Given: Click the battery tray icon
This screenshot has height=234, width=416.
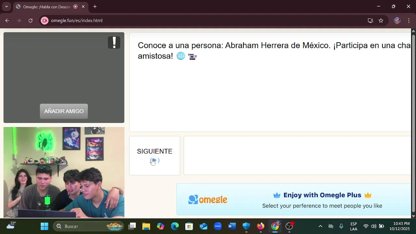Looking at the screenshot, I should point(382,226).
